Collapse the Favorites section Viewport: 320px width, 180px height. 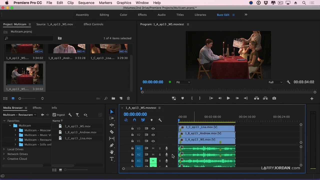[4, 121]
